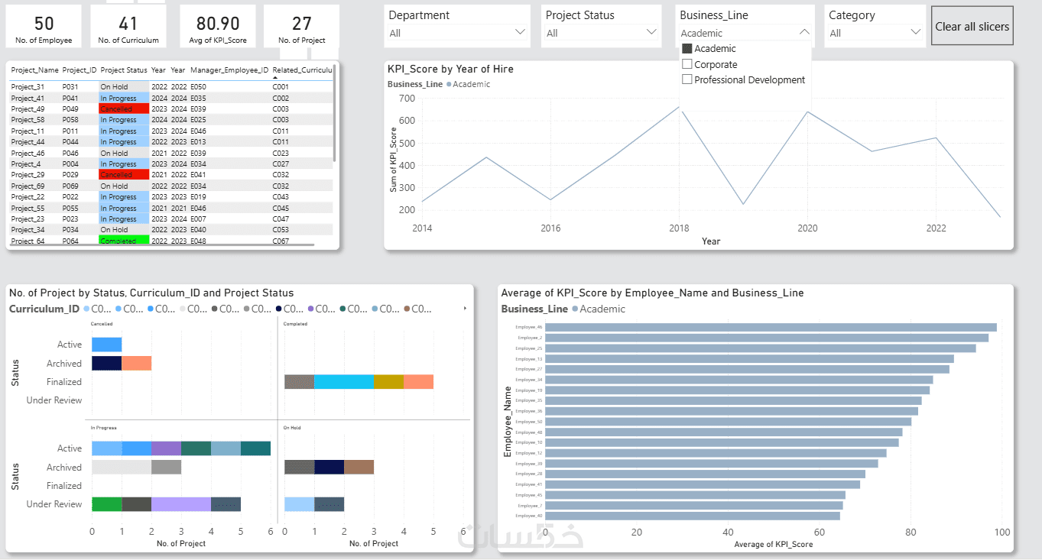Click the C043 curriculum cell
Screen dimensions: 1042x560
(281, 197)
